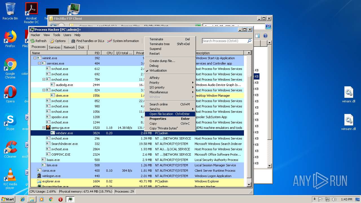Click the media player taskbar icon
Screen dimensions: 361x203
[41, 199]
